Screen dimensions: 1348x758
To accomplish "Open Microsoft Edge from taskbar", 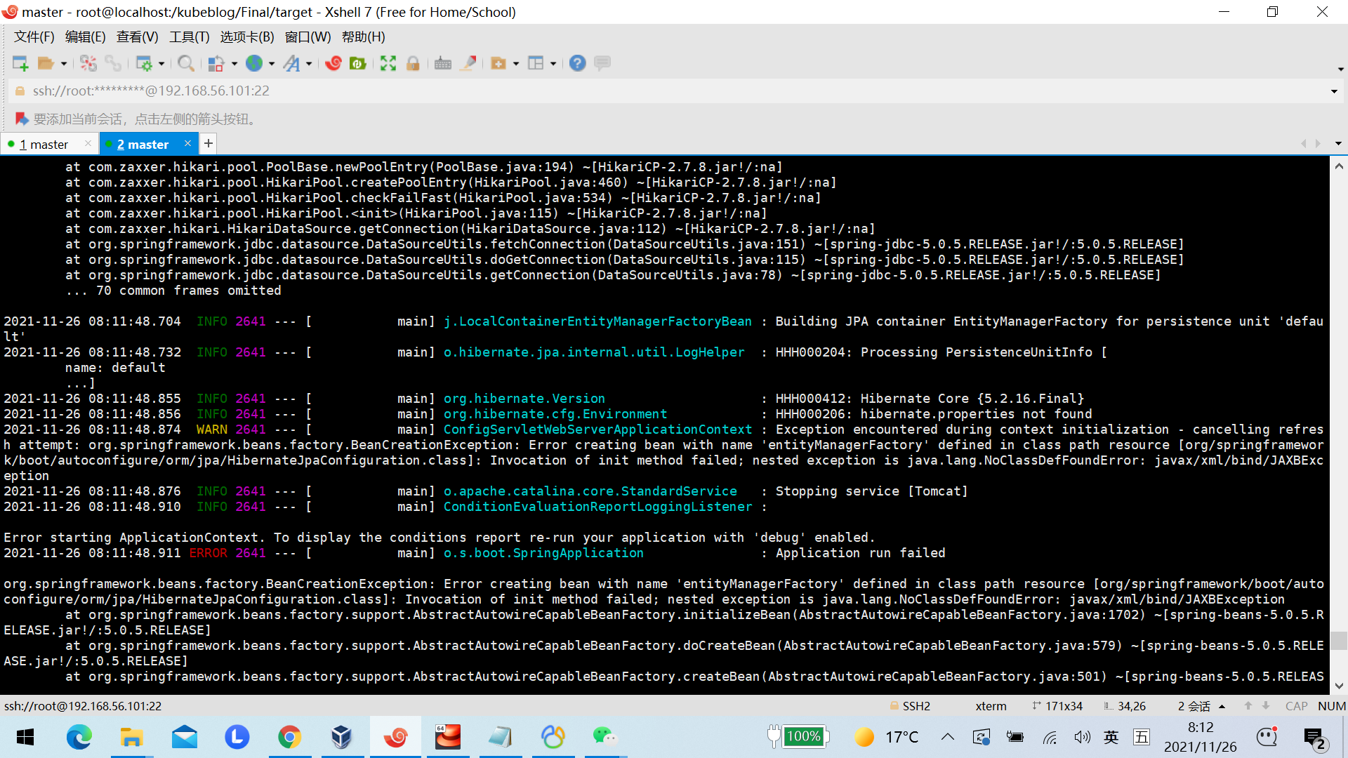I will coord(79,737).
